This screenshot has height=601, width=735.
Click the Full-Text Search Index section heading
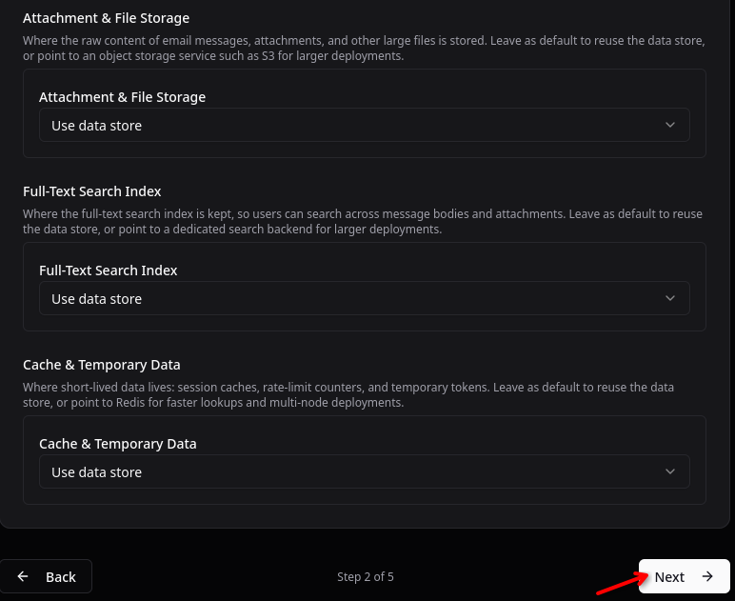tap(92, 191)
